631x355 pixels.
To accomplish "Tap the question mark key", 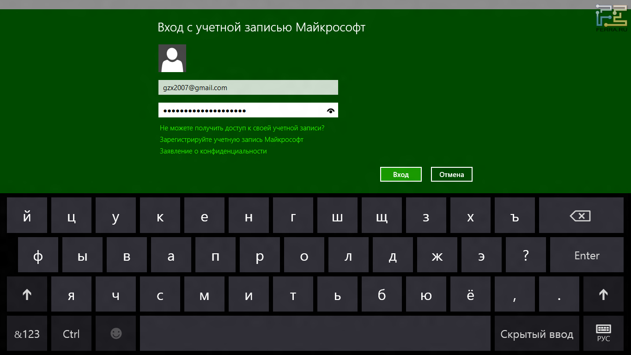I will (x=526, y=255).
